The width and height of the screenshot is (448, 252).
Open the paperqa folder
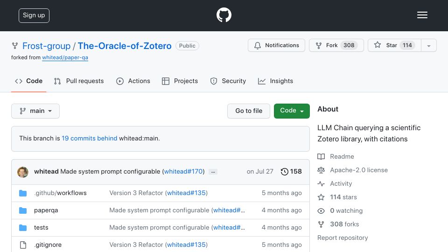[46, 210]
